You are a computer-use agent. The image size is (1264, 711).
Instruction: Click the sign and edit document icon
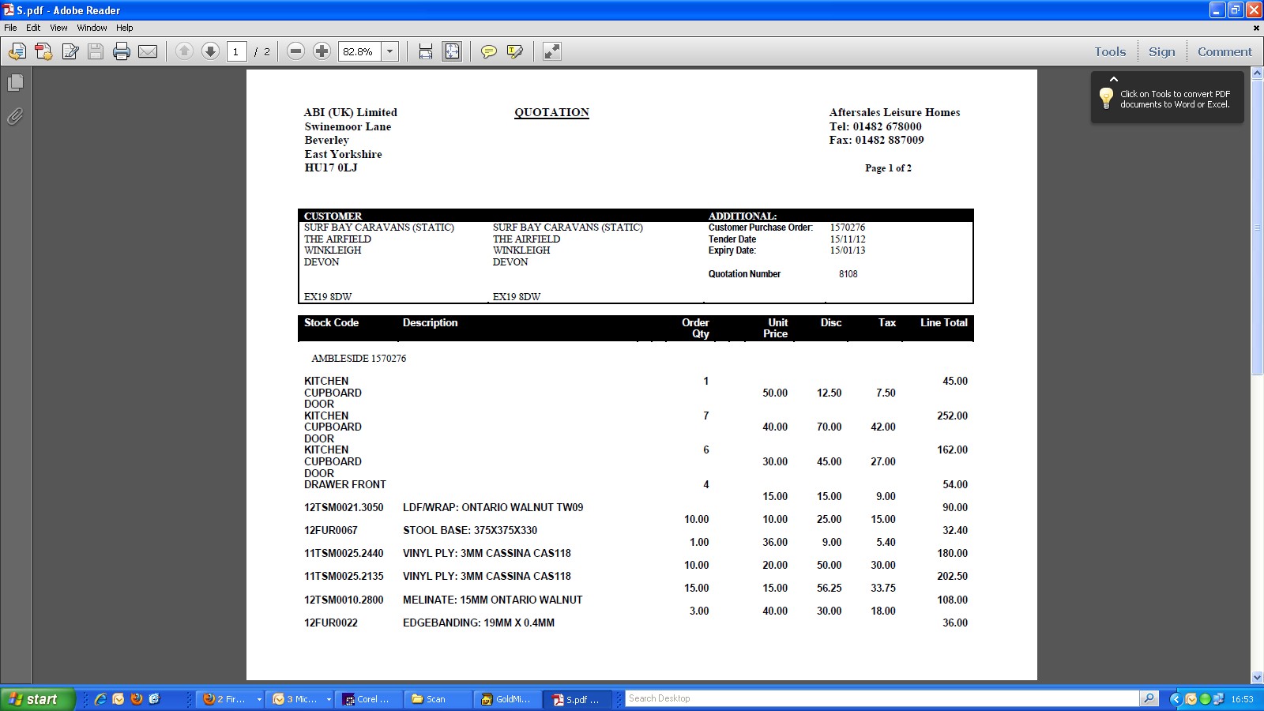(70, 51)
